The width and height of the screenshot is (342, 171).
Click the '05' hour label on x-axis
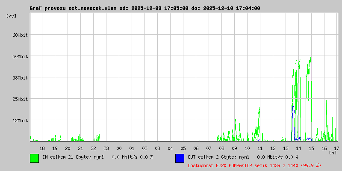[x=183, y=148]
